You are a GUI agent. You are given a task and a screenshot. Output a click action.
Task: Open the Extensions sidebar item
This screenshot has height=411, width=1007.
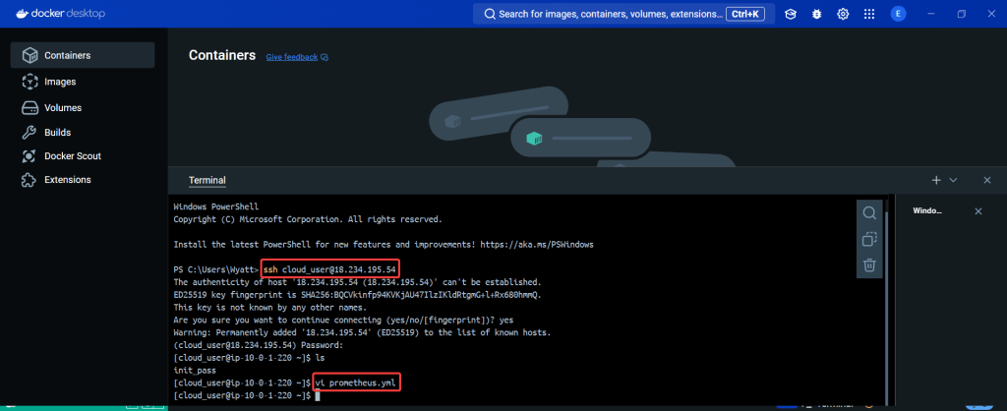click(67, 180)
